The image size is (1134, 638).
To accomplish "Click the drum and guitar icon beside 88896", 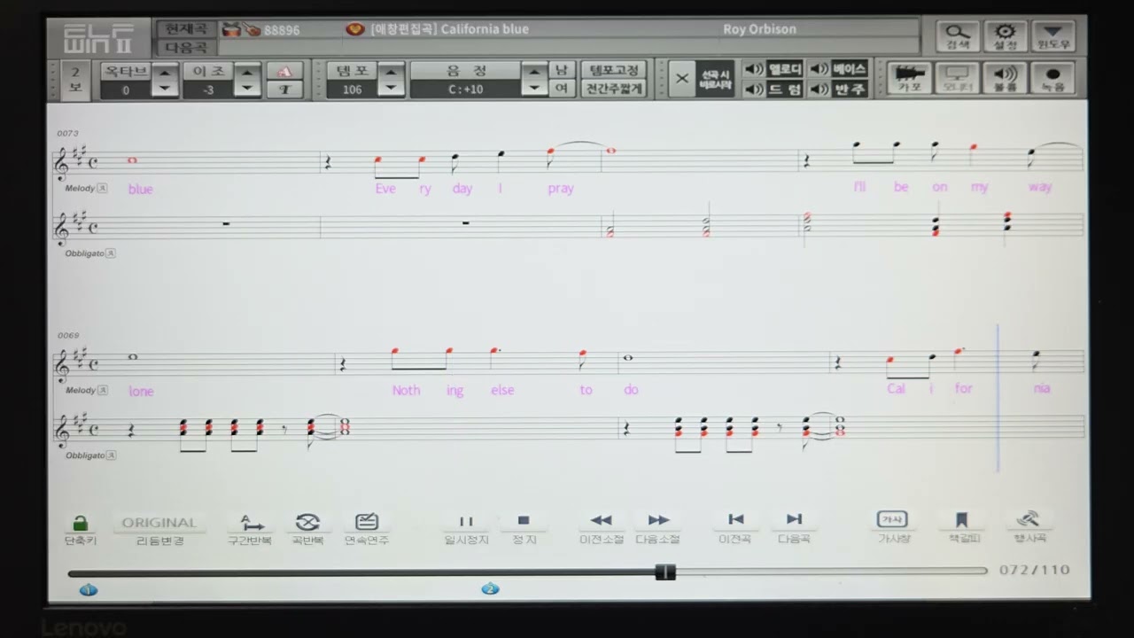I will coord(240,29).
